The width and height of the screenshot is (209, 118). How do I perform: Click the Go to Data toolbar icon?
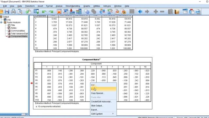tap(59, 12)
